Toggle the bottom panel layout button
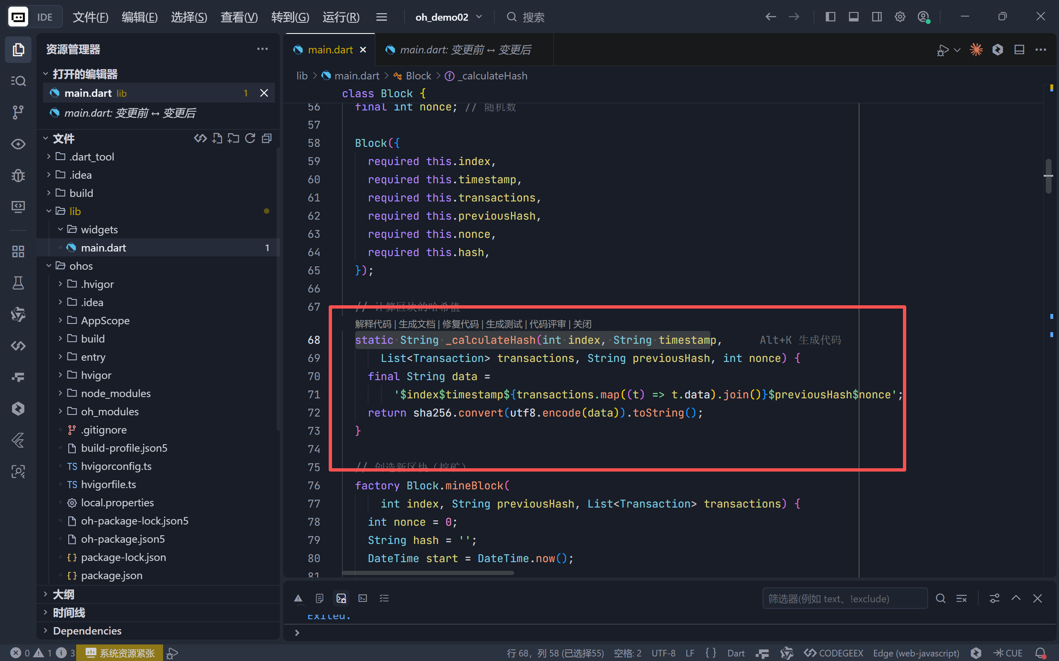This screenshot has height=661, width=1059. point(853,17)
